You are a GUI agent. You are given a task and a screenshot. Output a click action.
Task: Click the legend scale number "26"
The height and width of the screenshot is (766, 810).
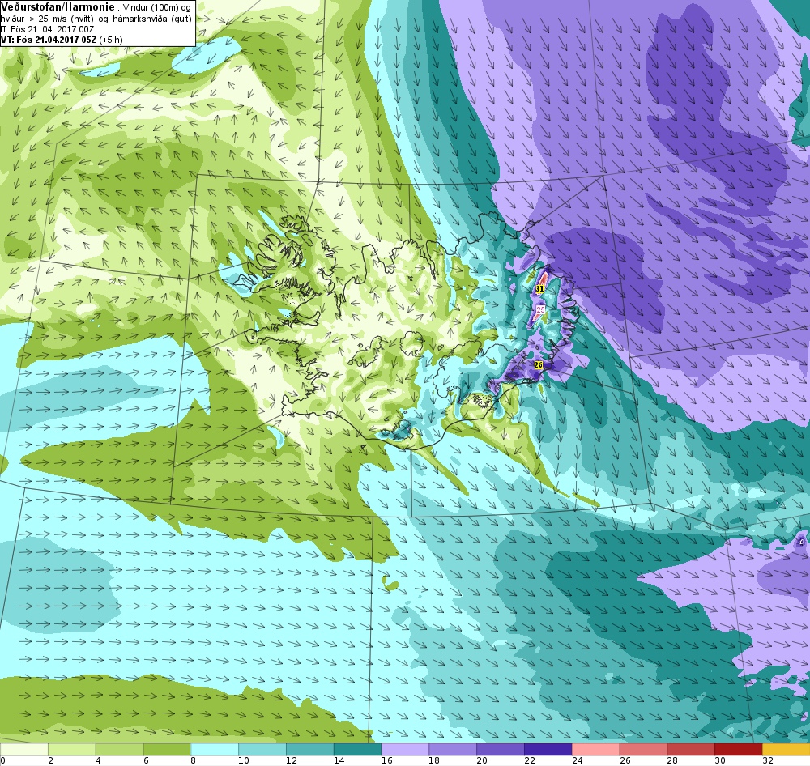(625, 760)
